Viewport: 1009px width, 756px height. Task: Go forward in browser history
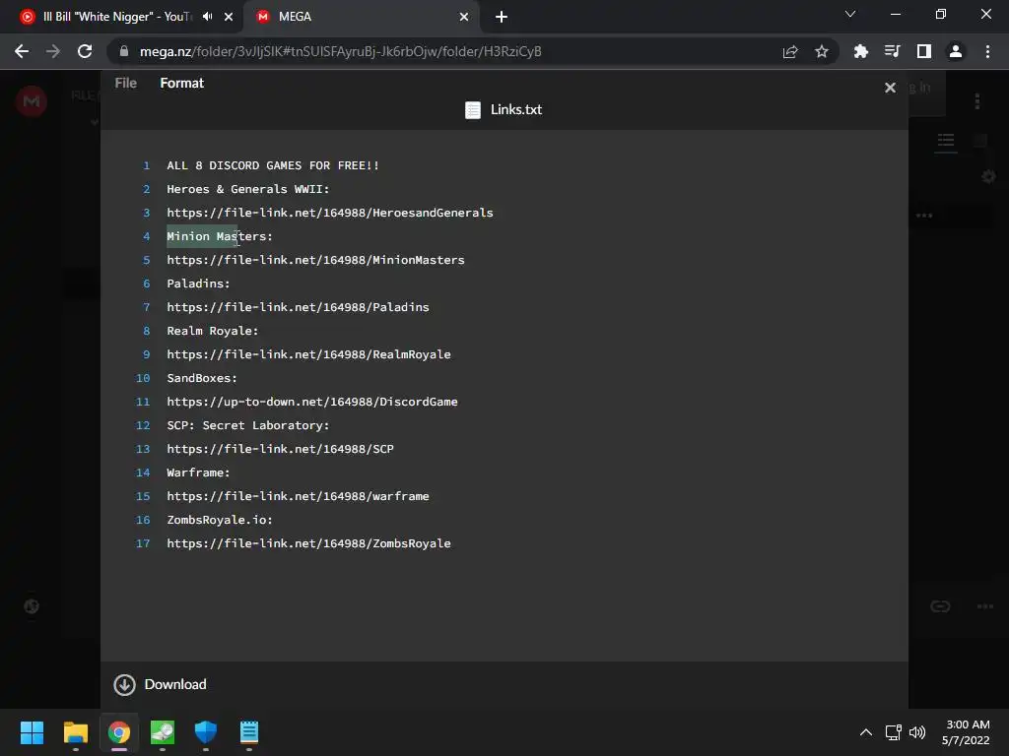point(53,51)
